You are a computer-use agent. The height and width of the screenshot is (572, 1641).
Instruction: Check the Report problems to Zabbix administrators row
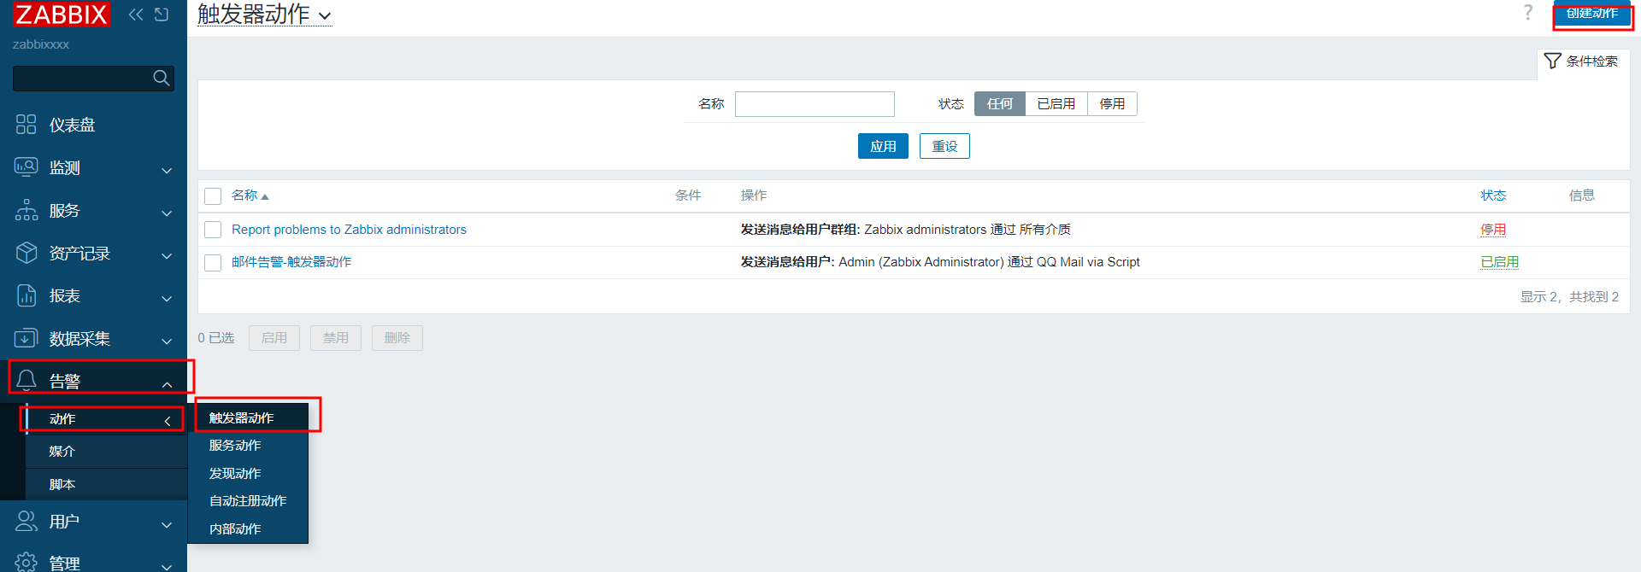pyautogui.click(x=213, y=230)
